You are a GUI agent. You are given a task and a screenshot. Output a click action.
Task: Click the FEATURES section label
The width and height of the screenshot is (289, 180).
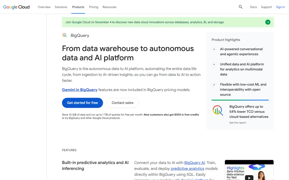[69, 150]
